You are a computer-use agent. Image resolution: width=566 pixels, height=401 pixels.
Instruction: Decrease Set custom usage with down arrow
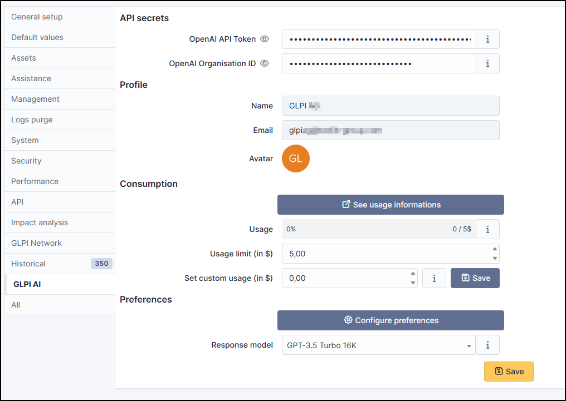point(413,283)
